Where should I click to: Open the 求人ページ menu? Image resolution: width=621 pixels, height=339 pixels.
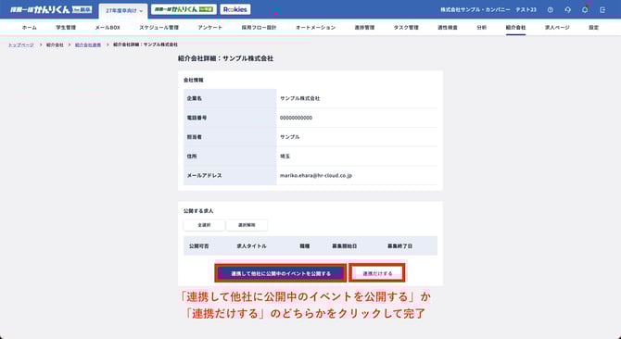point(557,28)
